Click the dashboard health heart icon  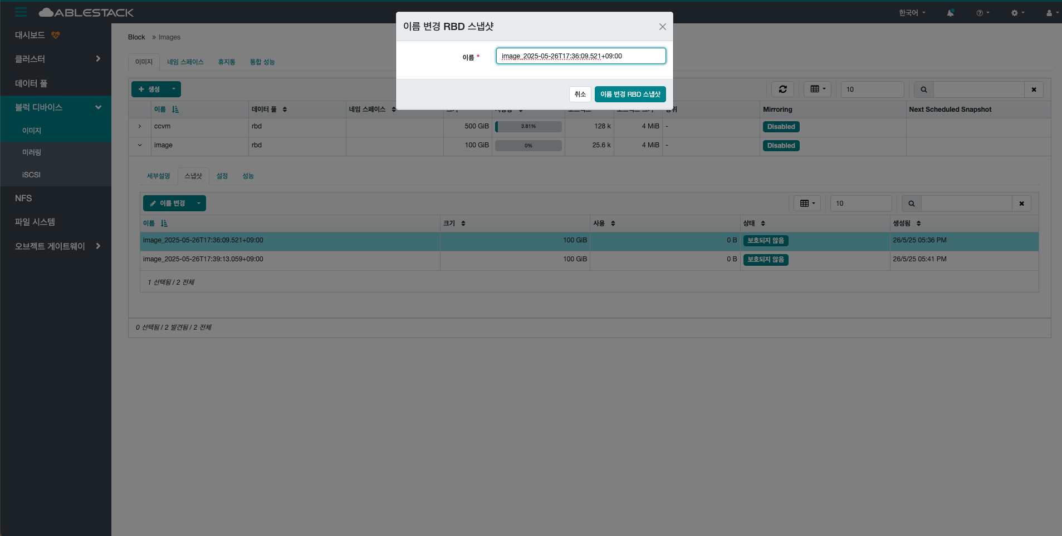pyautogui.click(x=55, y=35)
